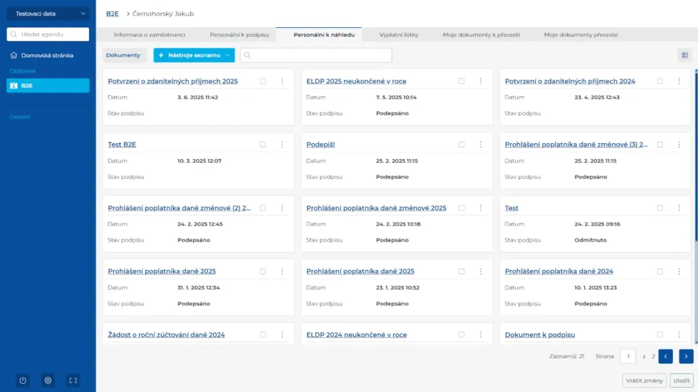Screen dimensions: 698x392
Task: Open three-dot menu for Test B2E card
Action: pos(282,145)
